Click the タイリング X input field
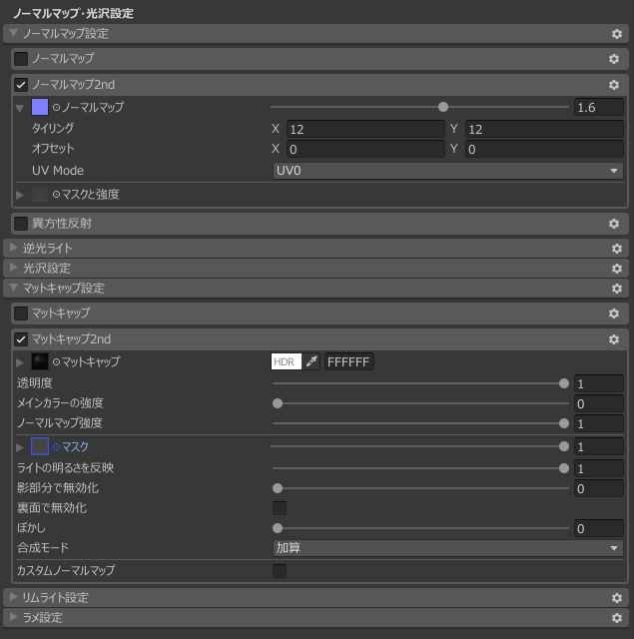634x639 pixels. [365, 129]
